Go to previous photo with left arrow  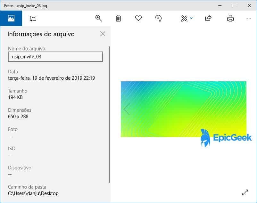pos(127,109)
